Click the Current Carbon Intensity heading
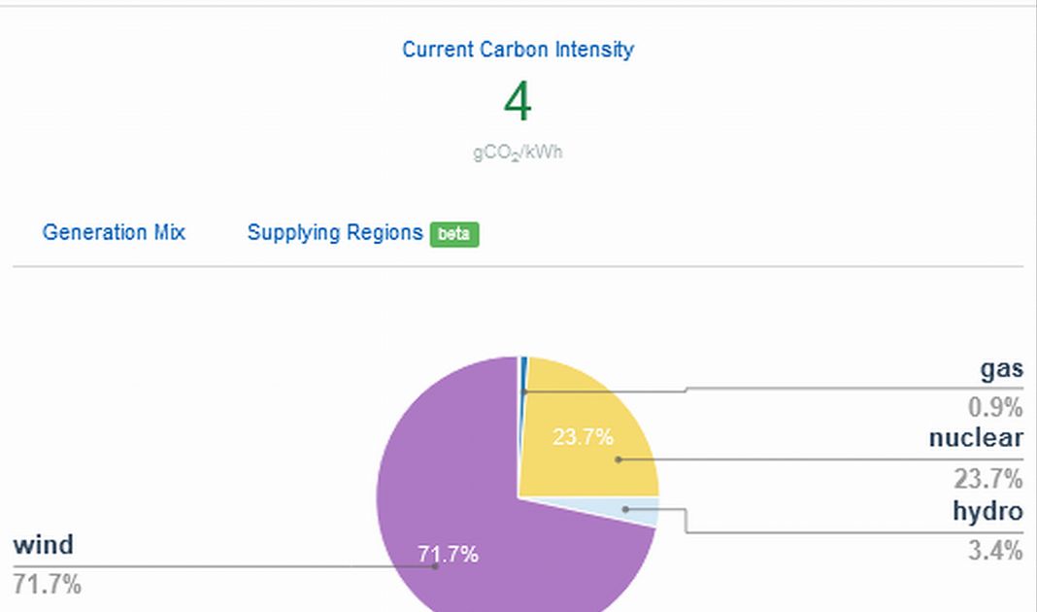This screenshot has width=1037, height=612. [x=518, y=50]
